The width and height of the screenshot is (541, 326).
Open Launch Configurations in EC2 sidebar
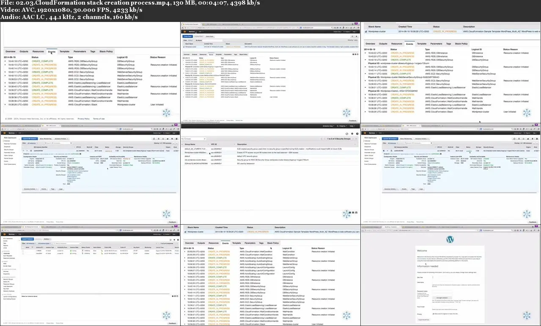[x=10, y=296]
